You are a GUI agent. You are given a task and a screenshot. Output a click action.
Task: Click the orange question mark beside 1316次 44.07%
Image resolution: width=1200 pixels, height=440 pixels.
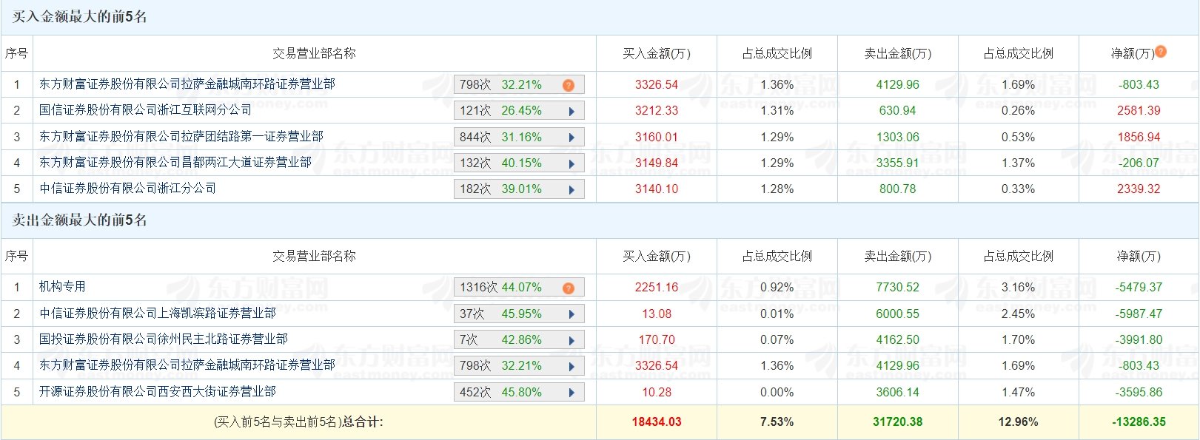point(568,288)
